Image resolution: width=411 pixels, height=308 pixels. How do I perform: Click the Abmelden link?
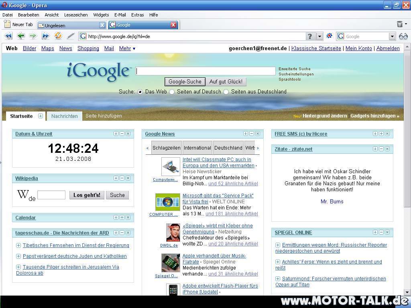tap(388, 49)
